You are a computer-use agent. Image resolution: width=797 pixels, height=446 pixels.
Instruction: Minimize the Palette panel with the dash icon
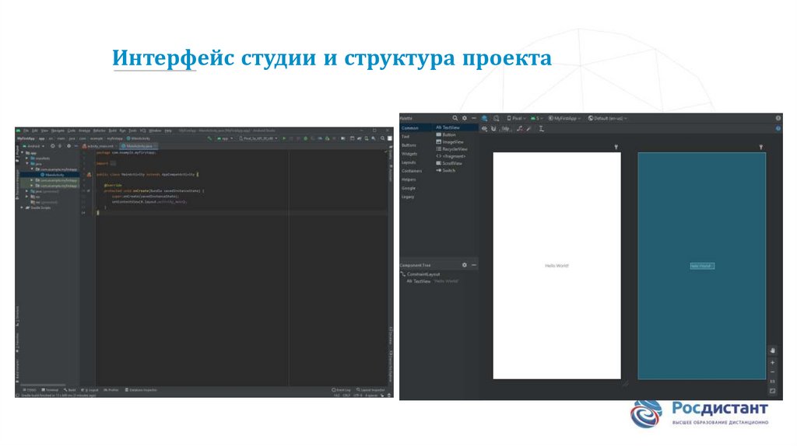[473, 118]
